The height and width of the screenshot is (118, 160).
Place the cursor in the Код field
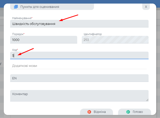79,55
